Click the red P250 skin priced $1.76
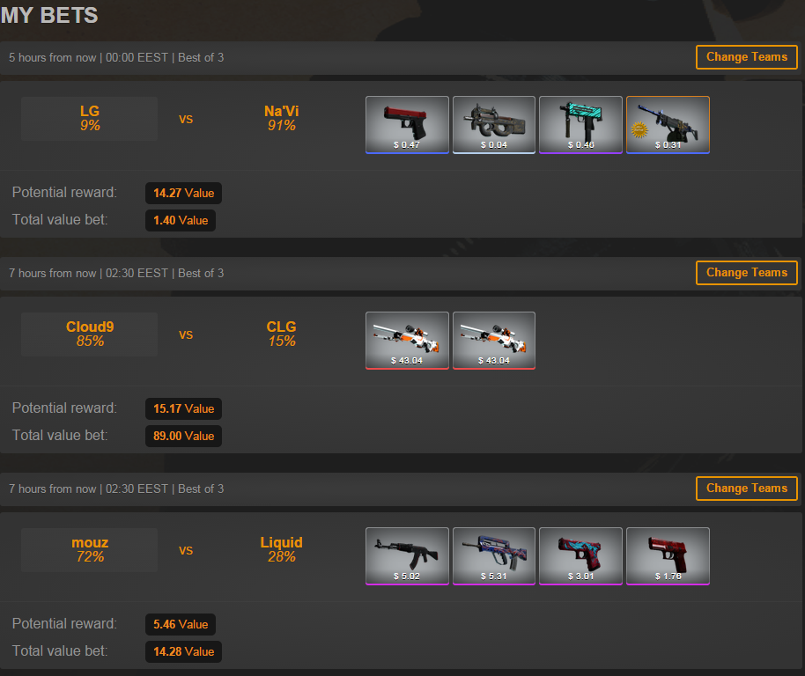The height and width of the screenshot is (676, 805). [x=668, y=556]
